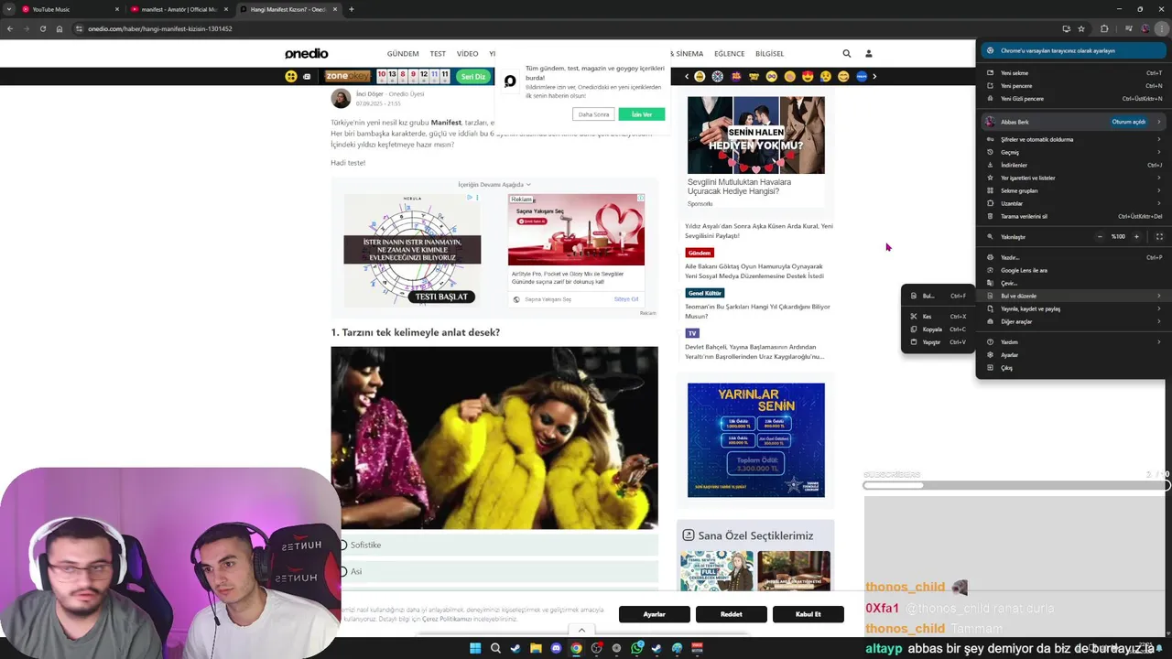Click the browser address bar URL

[x=160, y=28]
